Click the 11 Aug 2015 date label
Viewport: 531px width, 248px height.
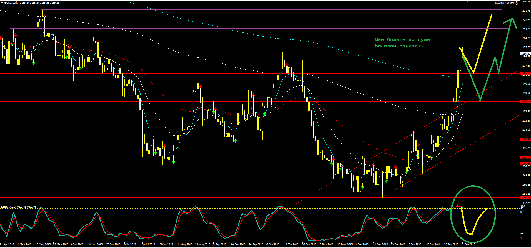(x=185, y=244)
